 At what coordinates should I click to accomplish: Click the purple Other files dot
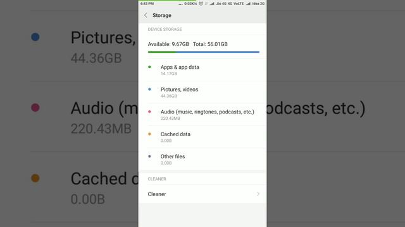click(x=149, y=156)
